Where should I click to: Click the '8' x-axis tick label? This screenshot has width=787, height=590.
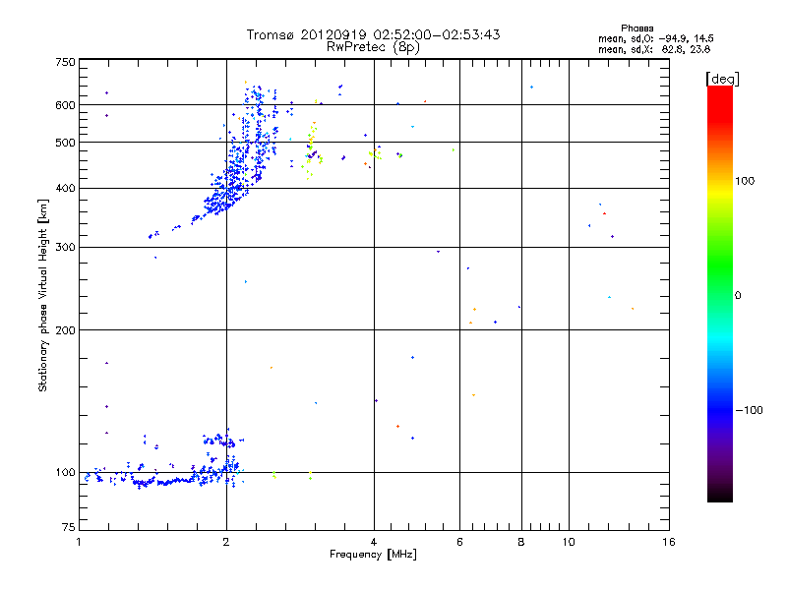tap(521, 542)
